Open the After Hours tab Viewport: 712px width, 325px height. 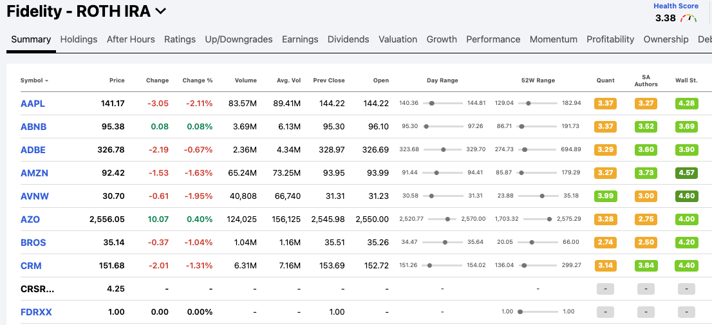pyautogui.click(x=131, y=39)
